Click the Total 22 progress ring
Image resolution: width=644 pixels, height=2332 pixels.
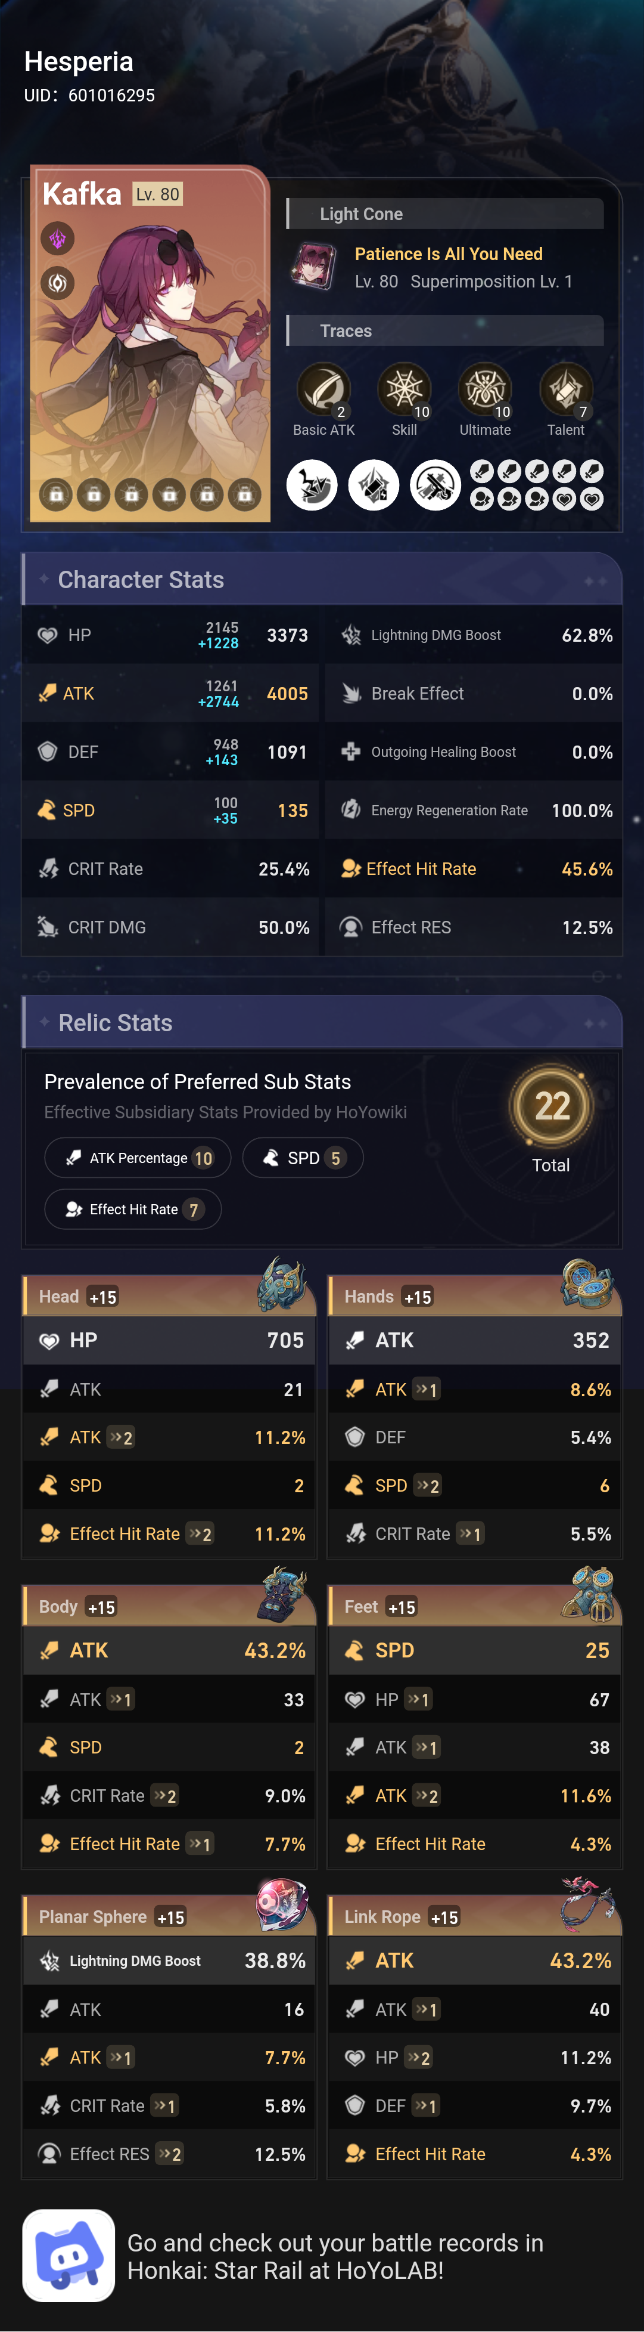[552, 1106]
